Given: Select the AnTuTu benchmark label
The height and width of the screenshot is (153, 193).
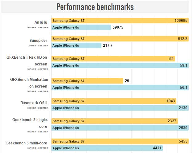Looking at the screenshot, I should [41, 22].
